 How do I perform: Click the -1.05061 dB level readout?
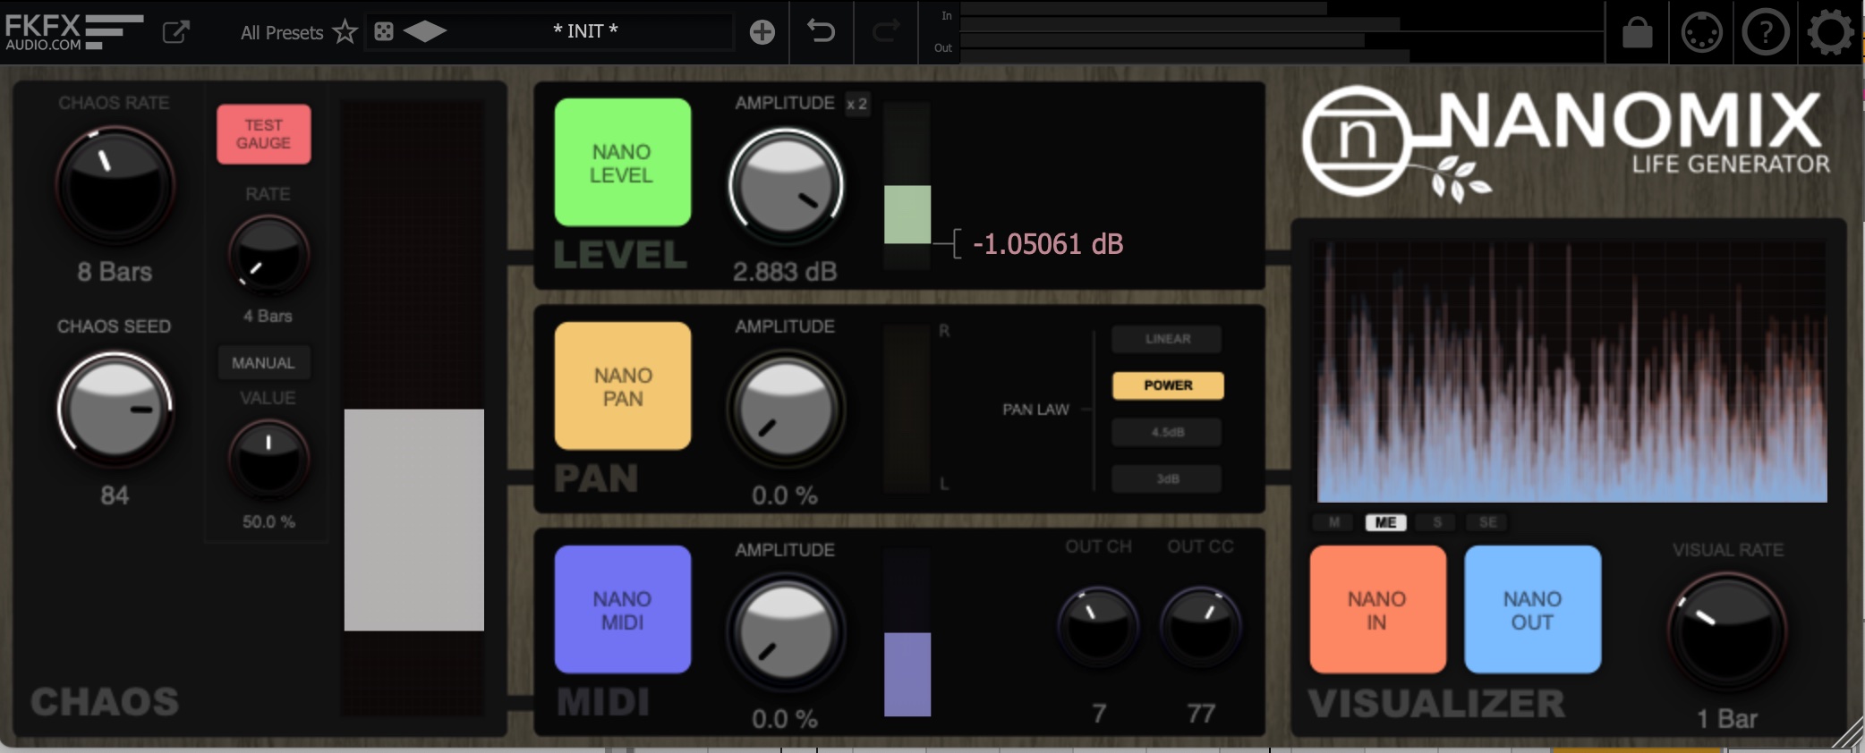pos(1048,244)
